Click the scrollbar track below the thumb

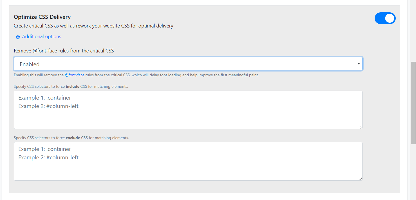click(x=413, y=172)
